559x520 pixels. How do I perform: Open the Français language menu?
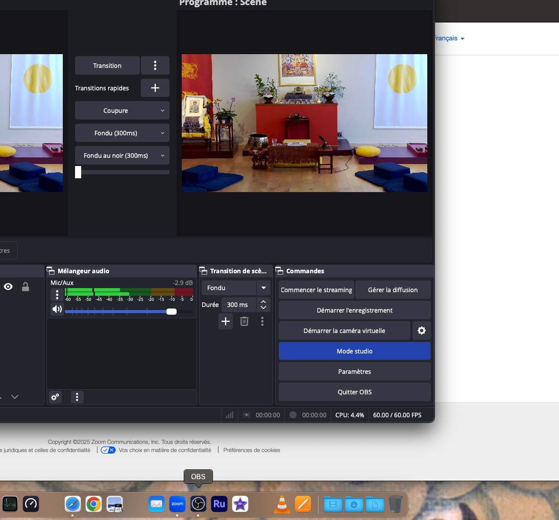(x=449, y=38)
